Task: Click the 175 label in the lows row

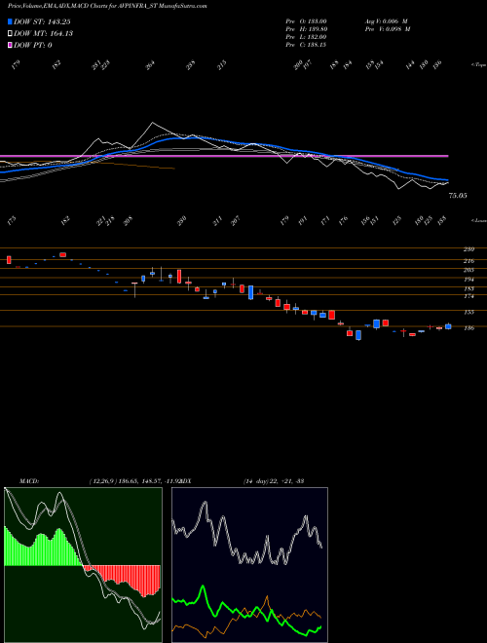Action: point(13,221)
